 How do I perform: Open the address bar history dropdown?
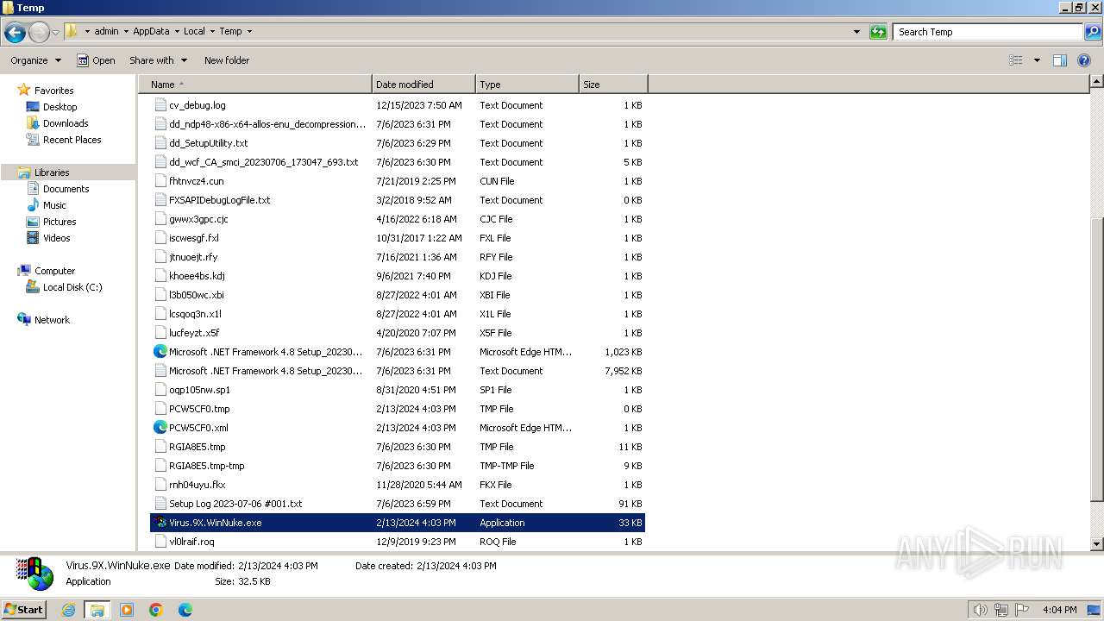click(856, 32)
